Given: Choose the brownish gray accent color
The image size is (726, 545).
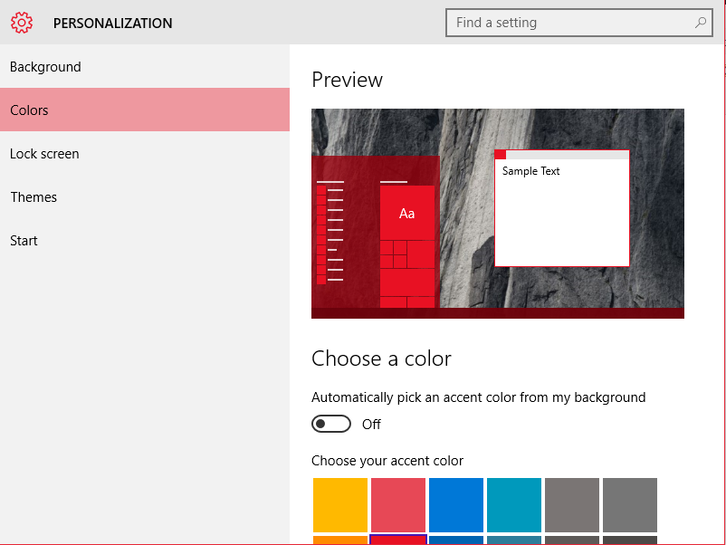Looking at the screenshot, I should 572,505.
